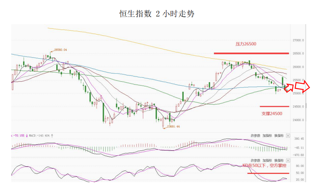
Task: Close the KD indicator panel
Action: coord(288,160)
